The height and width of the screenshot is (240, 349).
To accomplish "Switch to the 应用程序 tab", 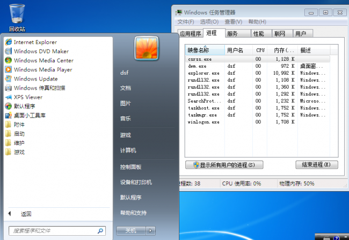I will click(x=191, y=33).
